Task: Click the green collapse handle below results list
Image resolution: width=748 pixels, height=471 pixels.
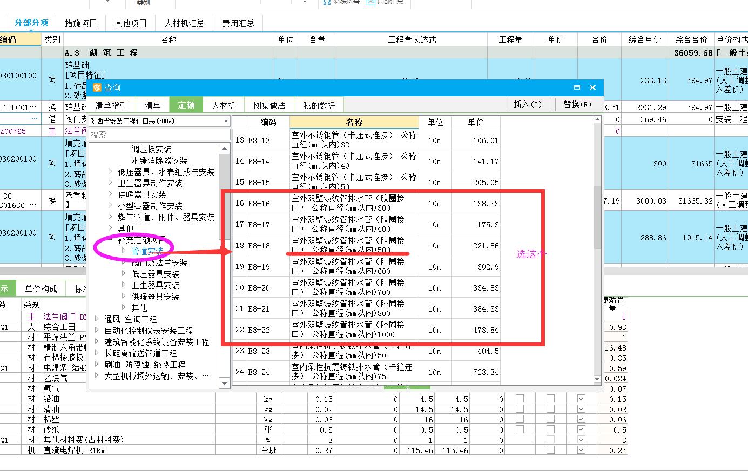Action: click(x=407, y=387)
